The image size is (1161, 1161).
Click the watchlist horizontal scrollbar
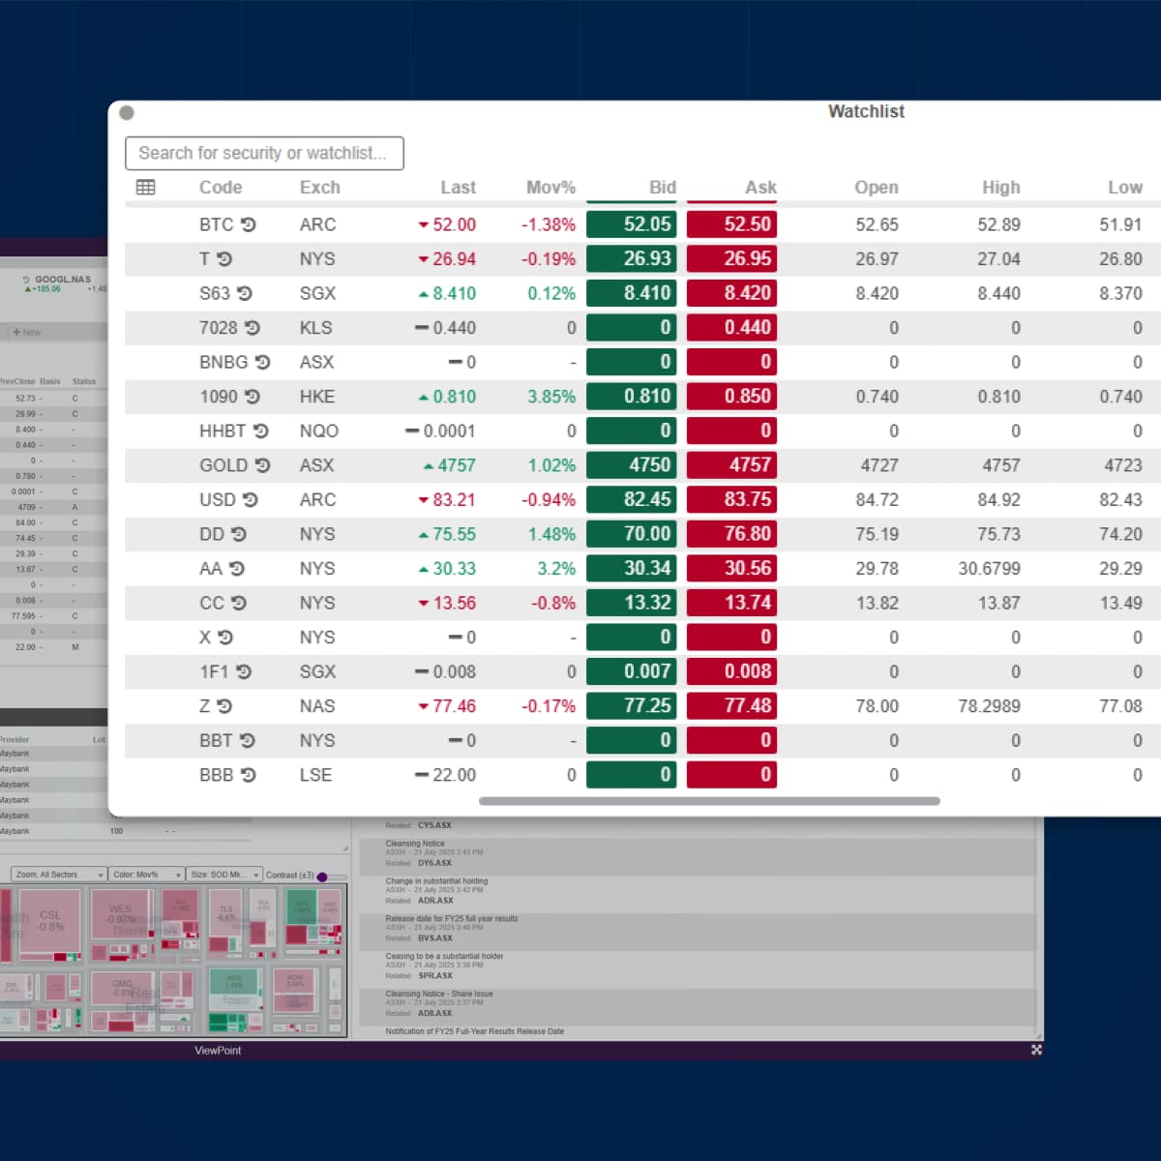click(709, 801)
